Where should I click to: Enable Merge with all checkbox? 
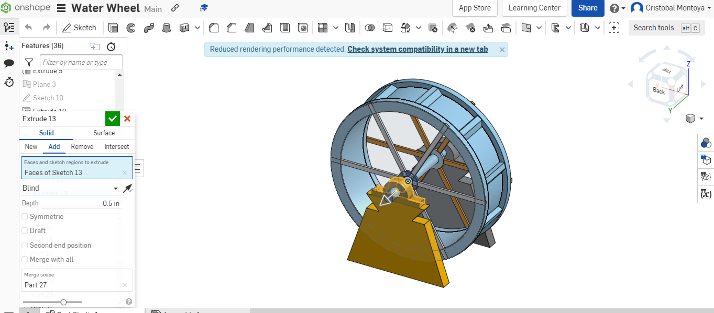coord(25,259)
